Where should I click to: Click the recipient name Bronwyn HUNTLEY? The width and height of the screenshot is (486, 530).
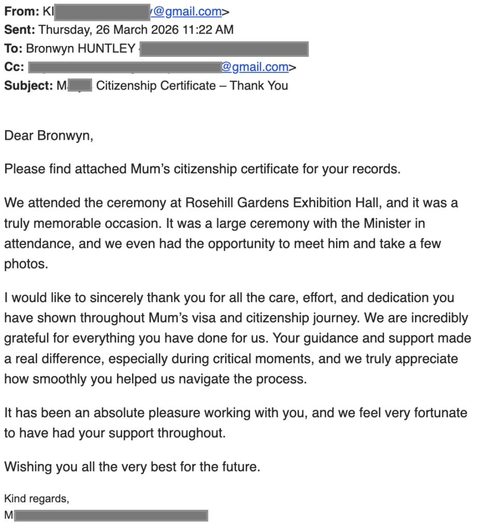coord(81,48)
